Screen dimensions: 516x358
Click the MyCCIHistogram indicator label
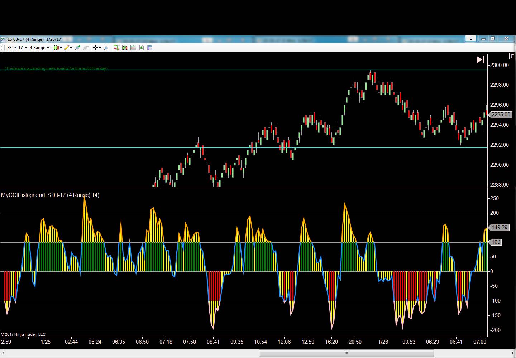[x=50, y=195]
